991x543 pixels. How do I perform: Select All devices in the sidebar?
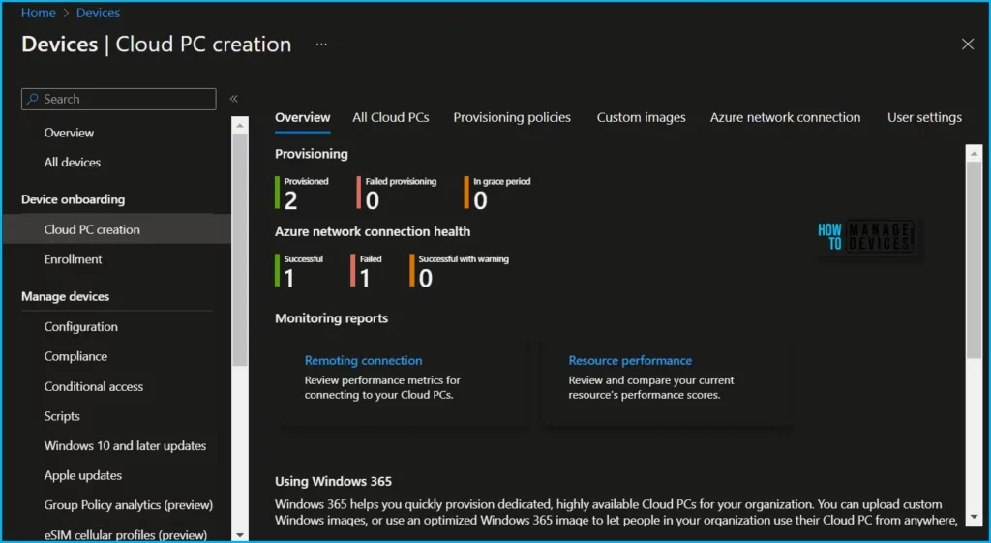(72, 163)
